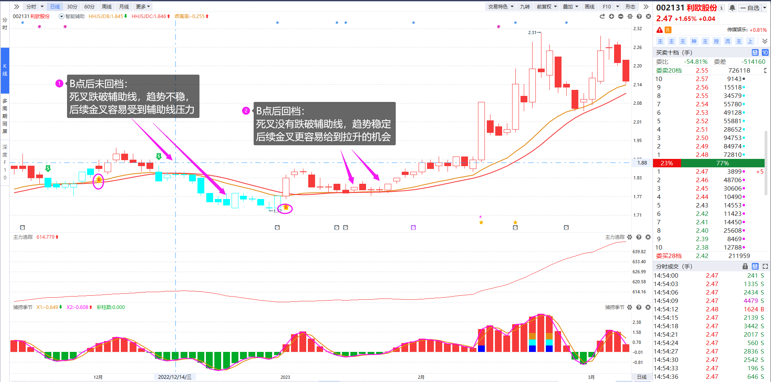
Task: Click the 23% red sell ratio bar
Action: click(667, 163)
